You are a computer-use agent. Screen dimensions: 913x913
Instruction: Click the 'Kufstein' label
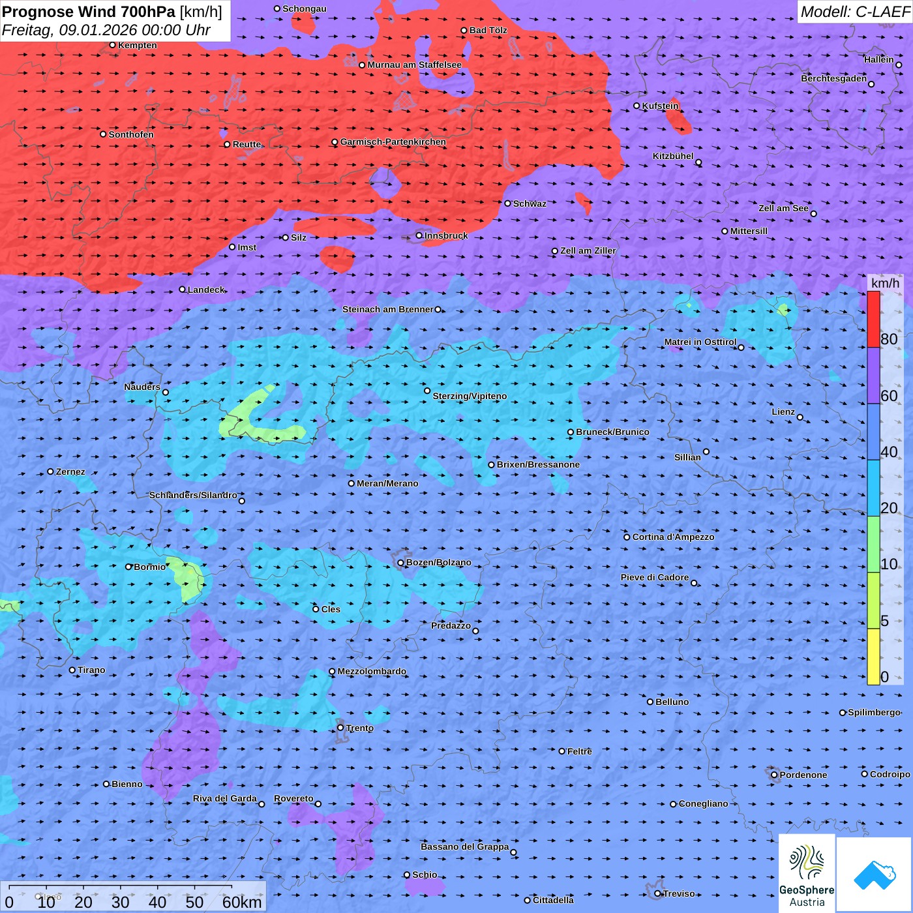[x=660, y=106]
